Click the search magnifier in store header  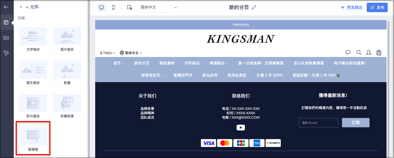(359, 52)
